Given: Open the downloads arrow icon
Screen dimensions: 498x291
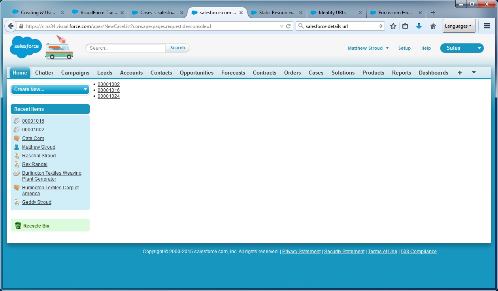Looking at the screenshot, I should (419, 26).
